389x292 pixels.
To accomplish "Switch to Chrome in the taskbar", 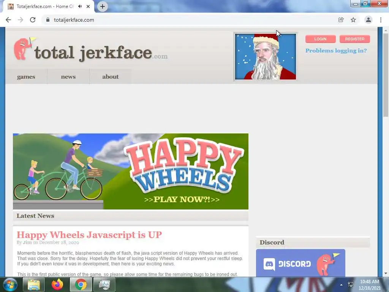I will click(x=81, y=284).
